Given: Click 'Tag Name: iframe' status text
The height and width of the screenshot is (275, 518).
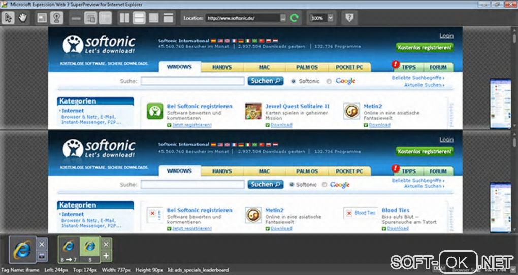Looking at the screenshot, I should [x=20, y=270].
